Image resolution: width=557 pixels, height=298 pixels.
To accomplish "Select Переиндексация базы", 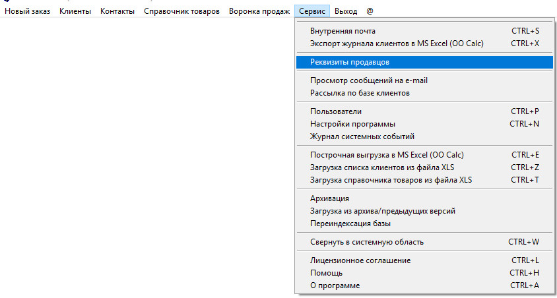I will [350, 223].
